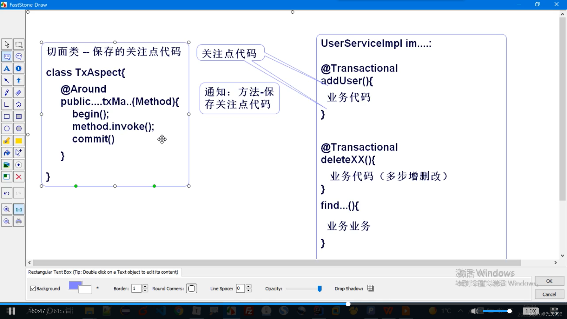
Task: Open the Round Corners selector
Action: pyautogui.click(x=191, y=288)
